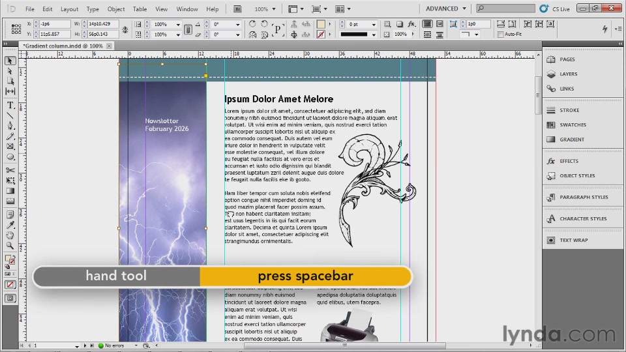Open the zoom level dropdown showing 100%
The width and height of the screenshot is (626, 352).
[275, 8]
